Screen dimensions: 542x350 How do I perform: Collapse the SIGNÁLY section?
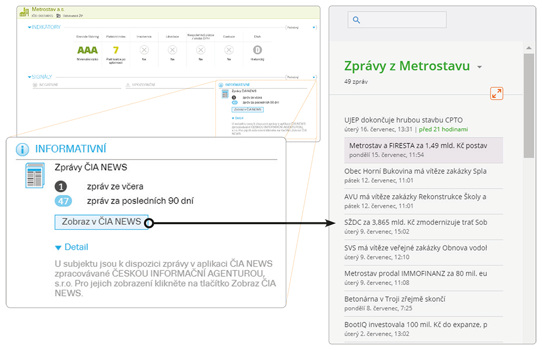pyautogui.click(x=29, y=77)
